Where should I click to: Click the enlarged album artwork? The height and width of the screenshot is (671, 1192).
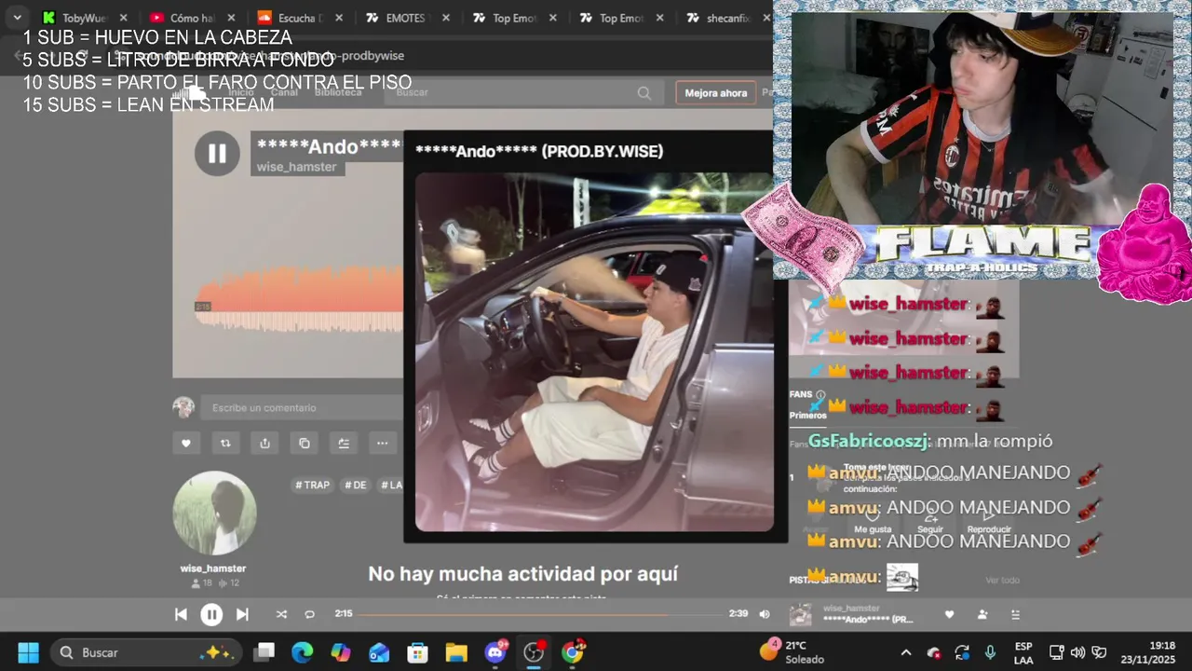[594, 351]
